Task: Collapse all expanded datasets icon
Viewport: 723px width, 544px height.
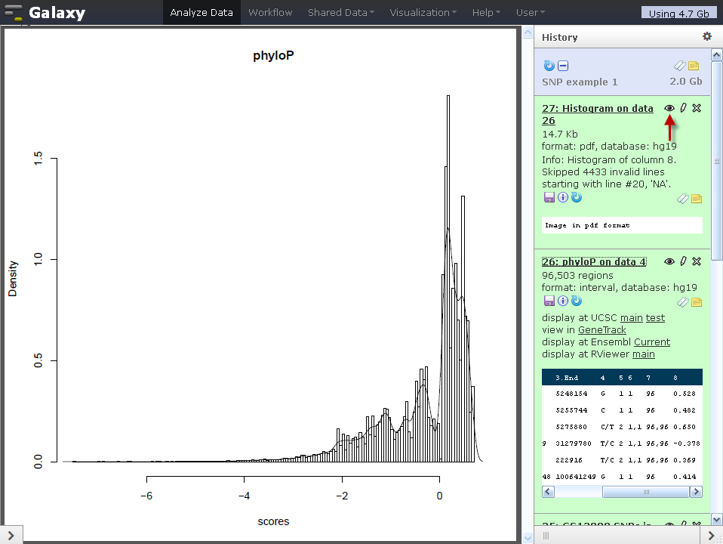Action: pyautogui.click(x=563, y=66)
